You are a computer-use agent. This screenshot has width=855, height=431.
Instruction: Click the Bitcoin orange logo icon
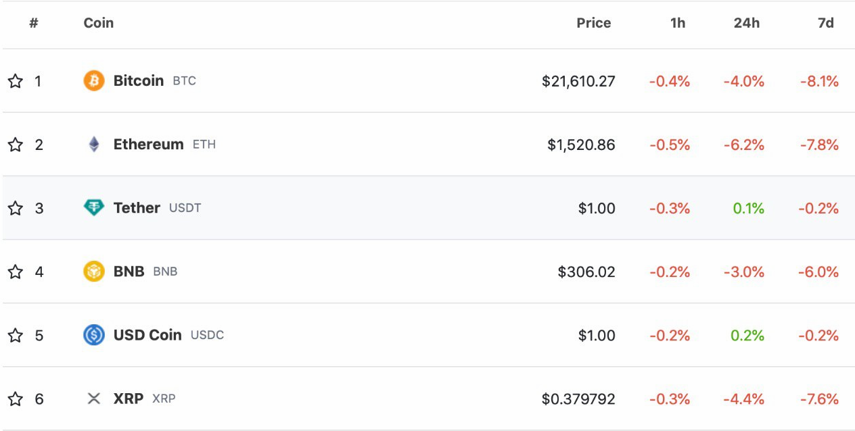click(x=94, y=81)
